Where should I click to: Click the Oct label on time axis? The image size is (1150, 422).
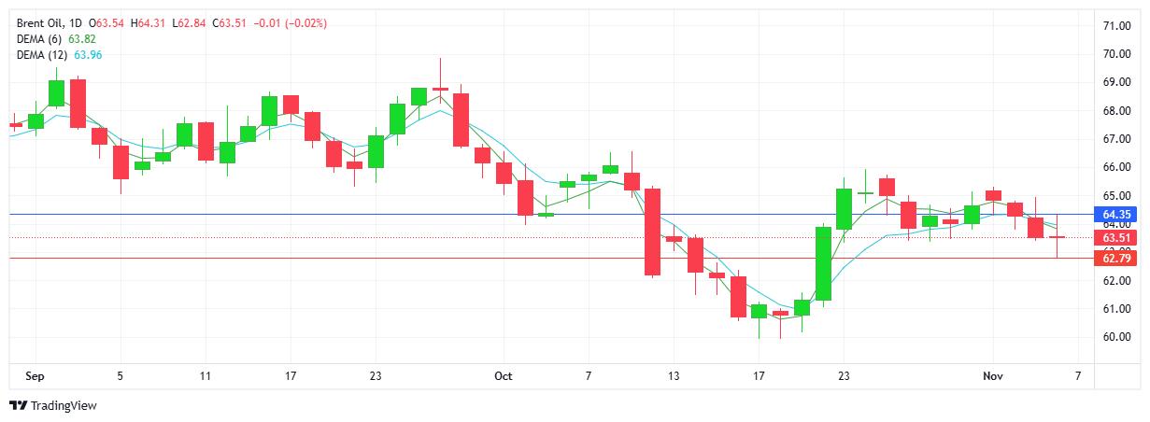[504, 376]
